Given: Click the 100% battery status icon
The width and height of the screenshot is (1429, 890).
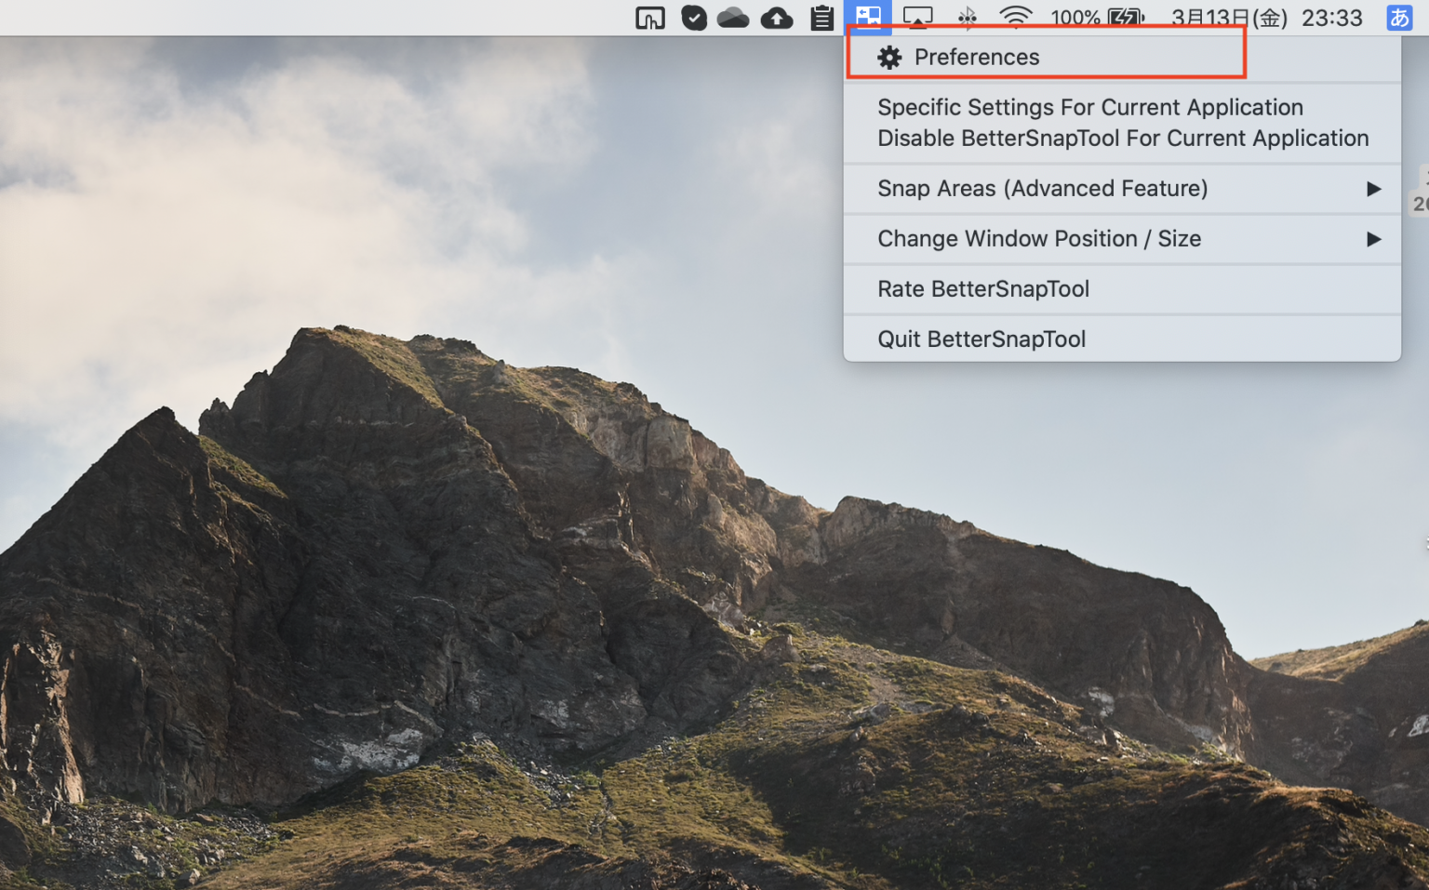Looking at the screenshot, I should tap(1097, 18).
